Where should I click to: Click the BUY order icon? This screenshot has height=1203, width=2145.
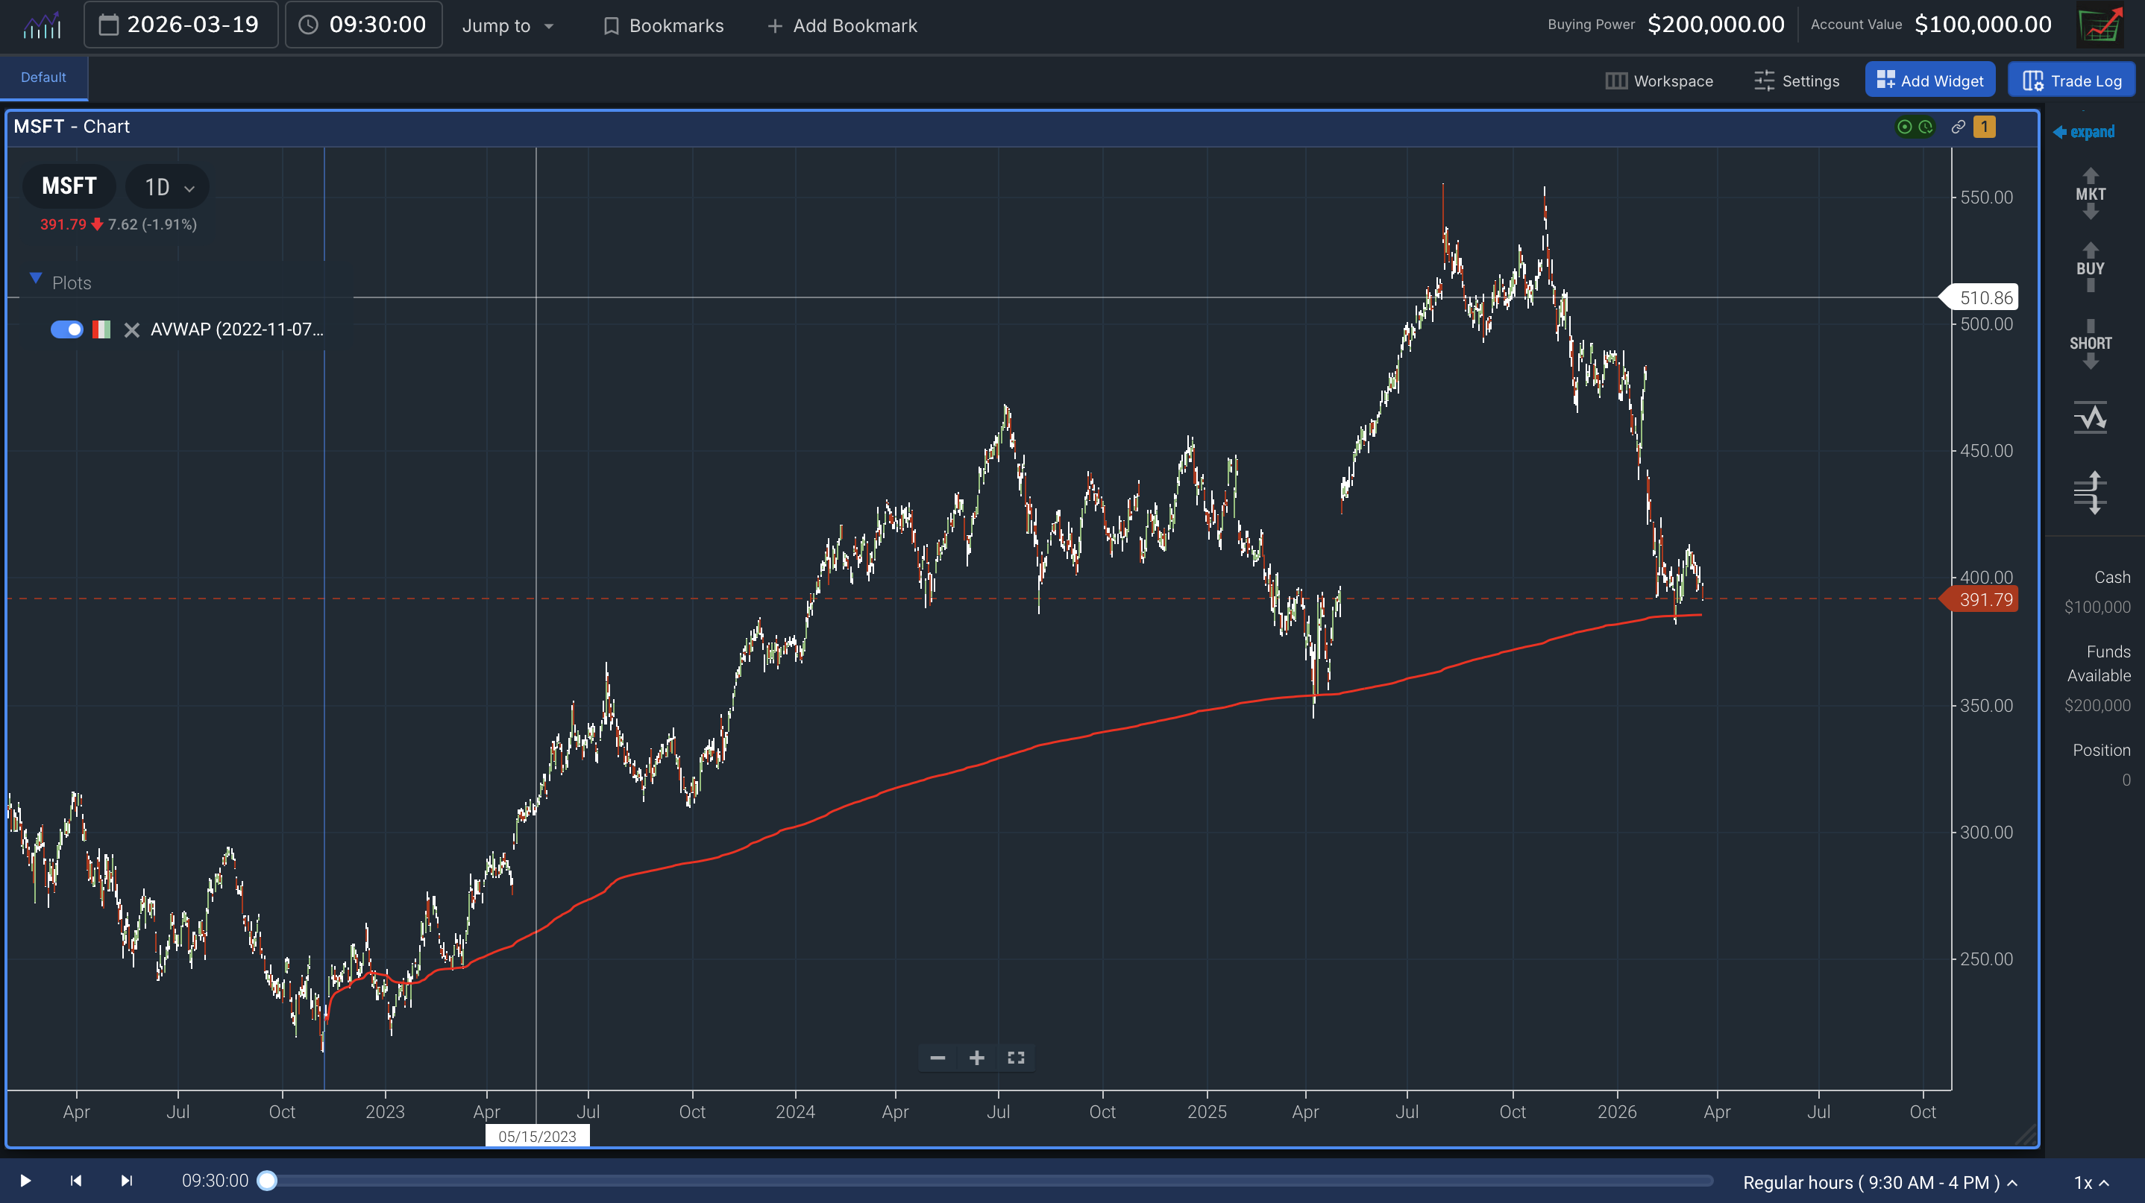2089,268
